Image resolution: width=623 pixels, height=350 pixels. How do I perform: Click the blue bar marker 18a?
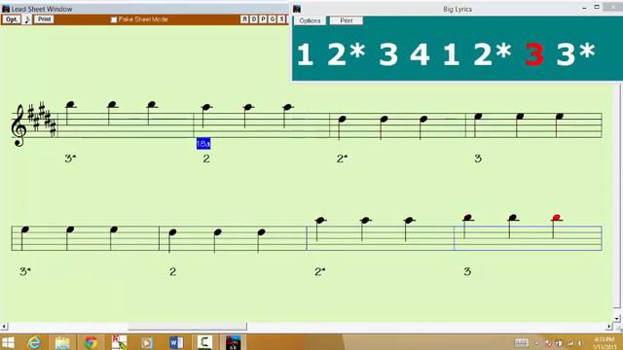coord(203,144)
